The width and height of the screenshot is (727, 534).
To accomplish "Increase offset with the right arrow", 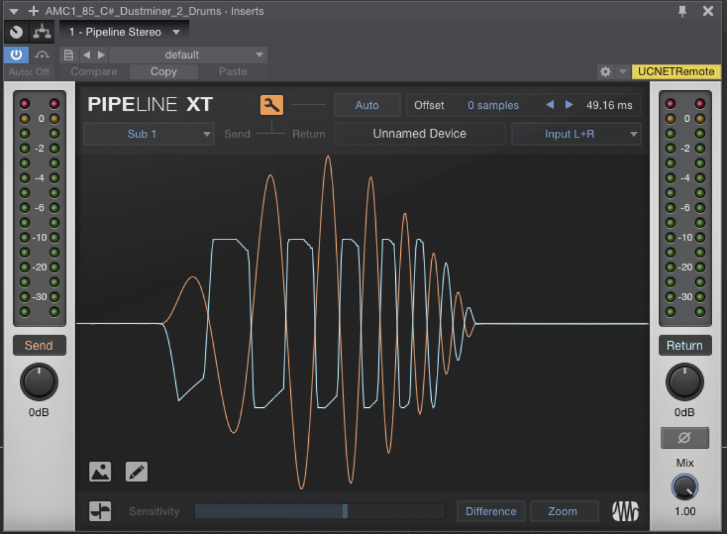I will [x=569, y=105].
